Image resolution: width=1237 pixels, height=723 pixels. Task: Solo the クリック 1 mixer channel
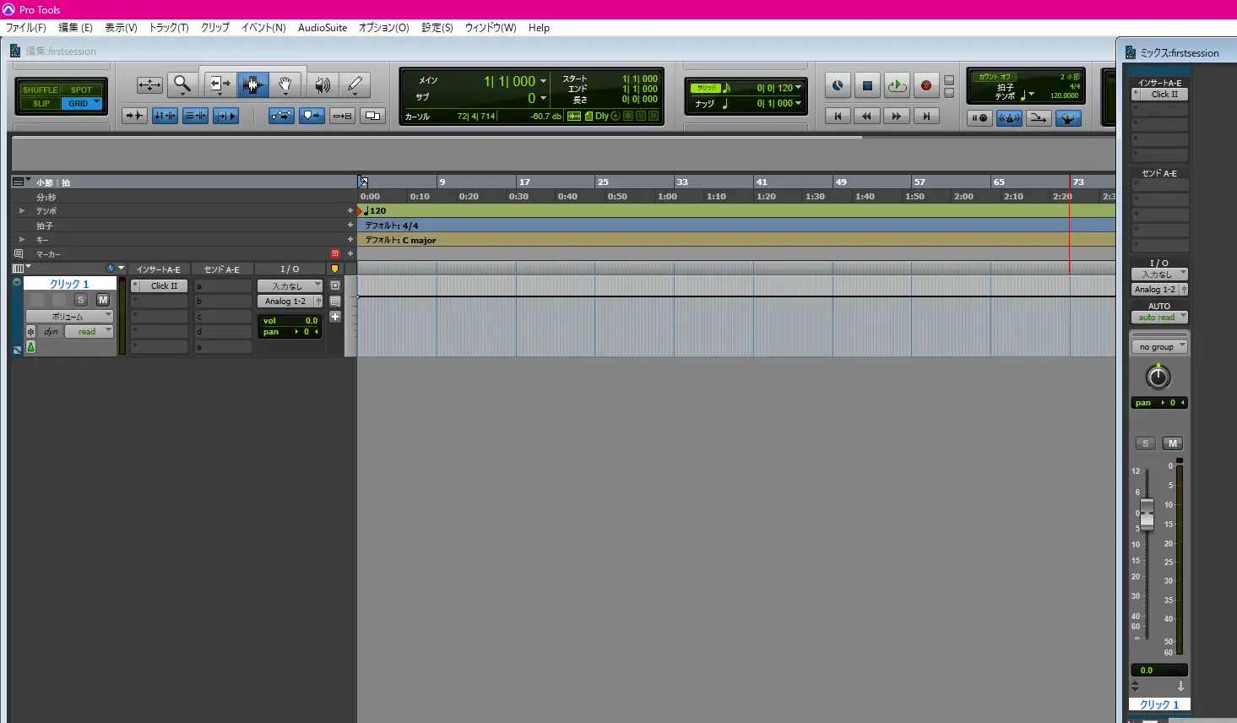1145,443
